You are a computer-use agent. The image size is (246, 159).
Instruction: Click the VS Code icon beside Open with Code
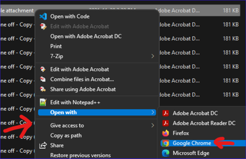43,17
